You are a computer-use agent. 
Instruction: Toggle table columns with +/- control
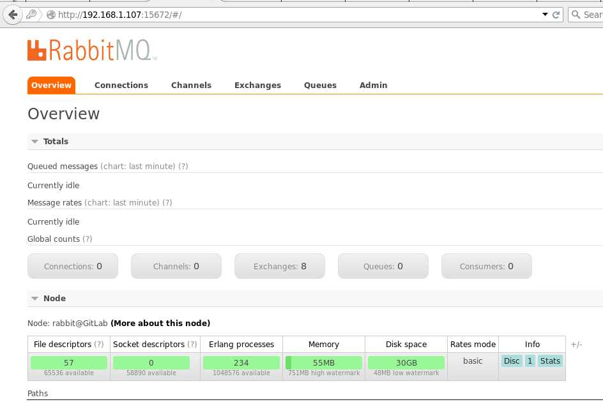coord(576,345)
